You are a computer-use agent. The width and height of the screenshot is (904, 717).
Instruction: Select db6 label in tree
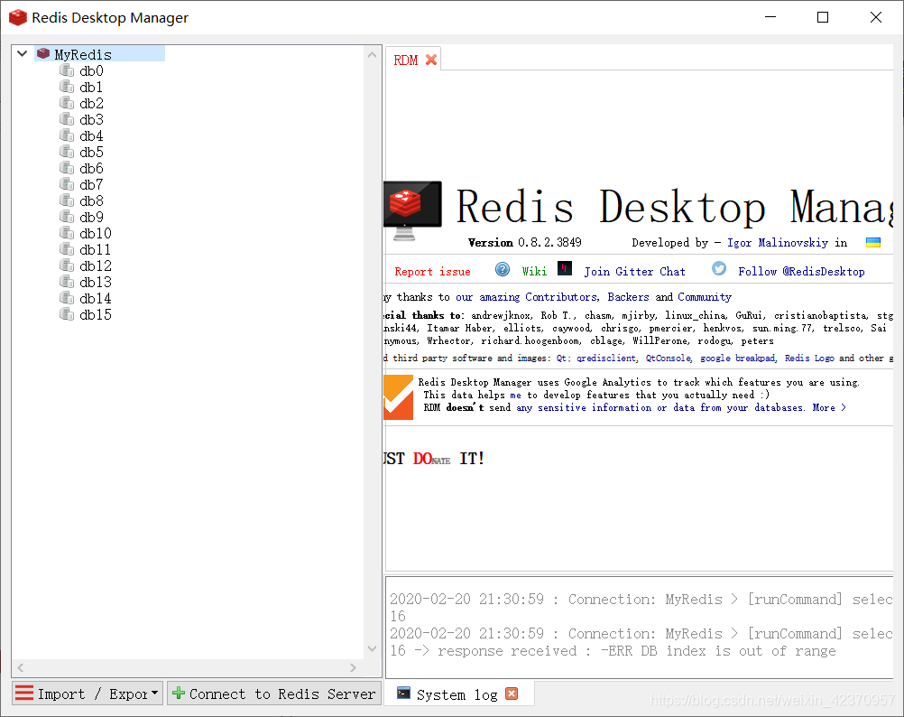92,169
